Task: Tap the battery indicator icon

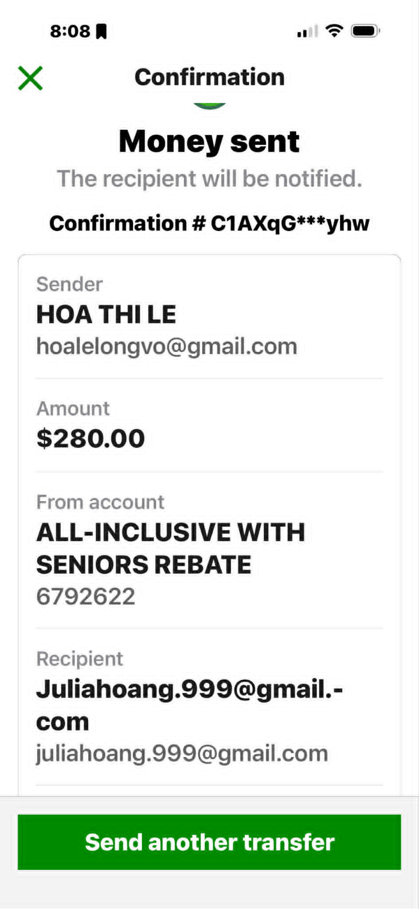Action: pos(365,31)
